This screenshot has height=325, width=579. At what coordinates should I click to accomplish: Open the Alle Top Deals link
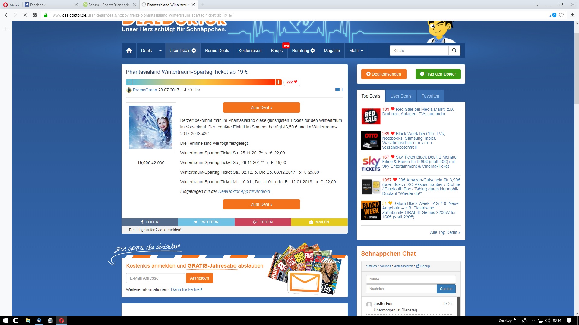pyautogui.click(x=445, y=232)
